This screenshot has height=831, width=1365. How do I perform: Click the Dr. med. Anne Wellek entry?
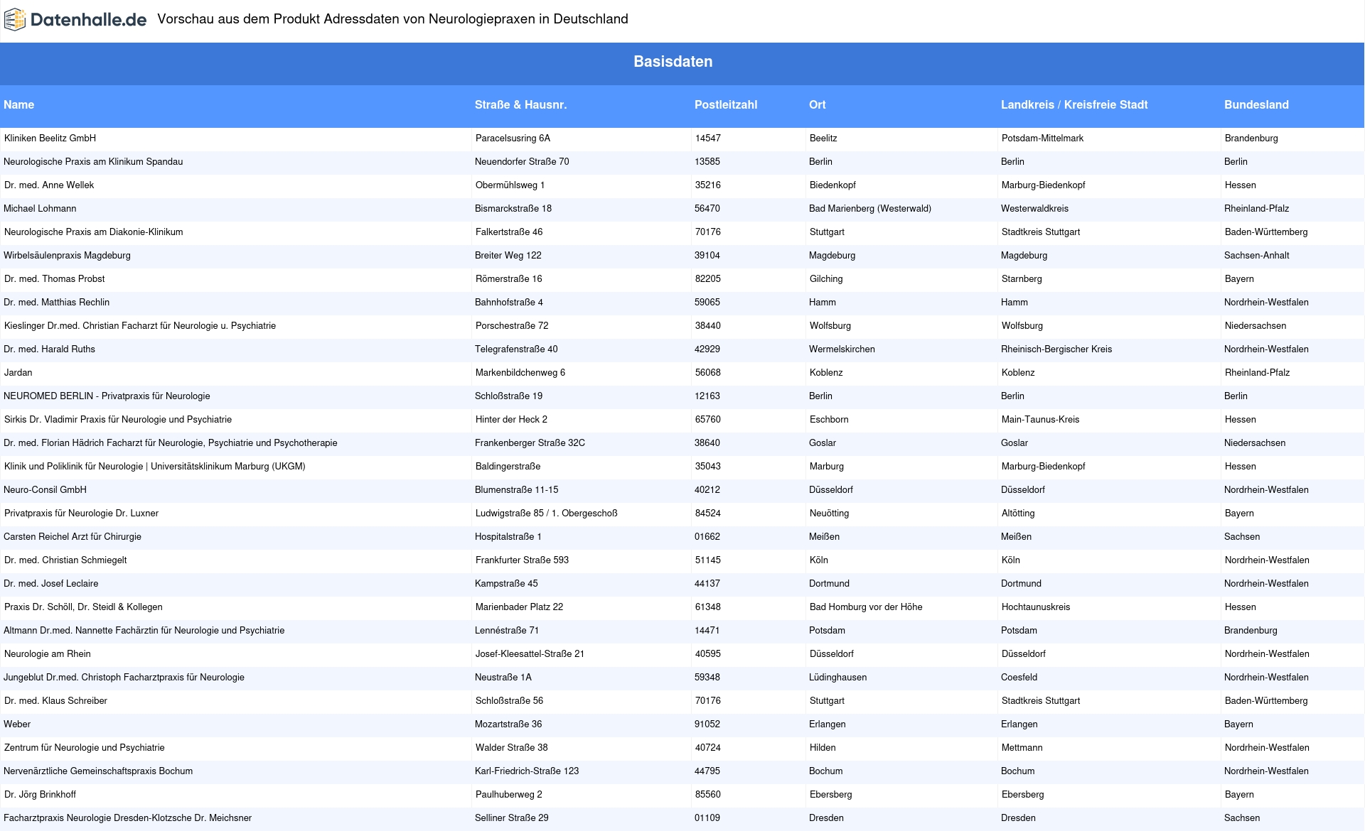[49, 185]
